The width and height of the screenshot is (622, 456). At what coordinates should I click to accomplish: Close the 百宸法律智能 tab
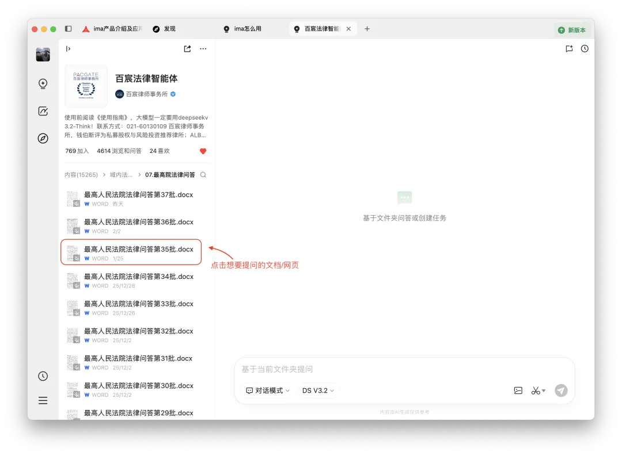point(348,29)
